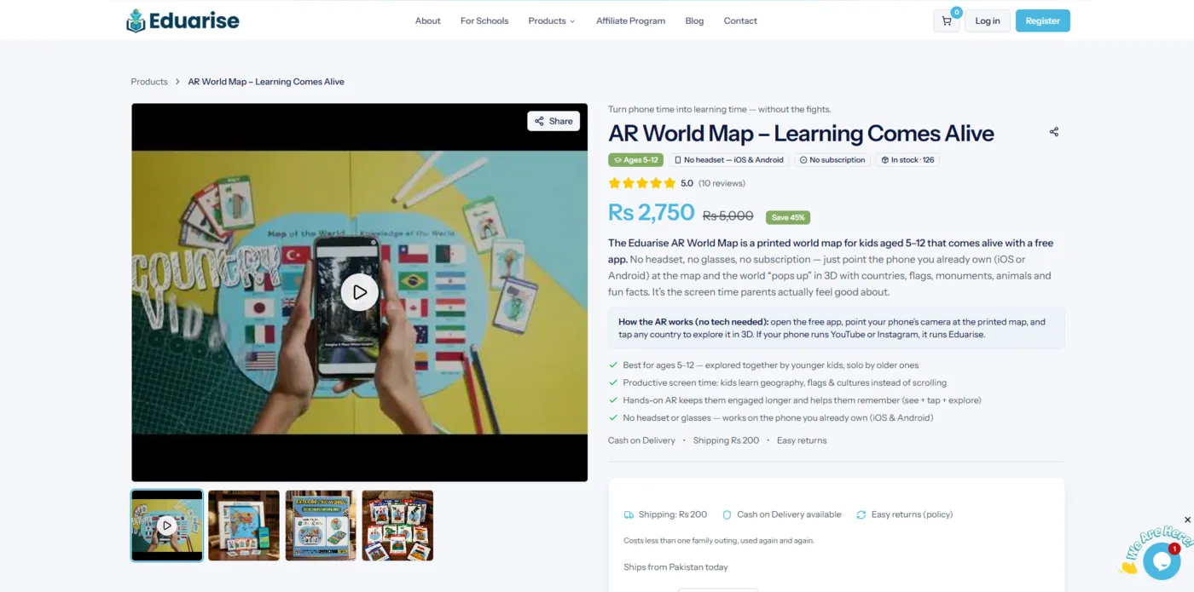The image size is (1194, 592).
Task: Select the video thumbnail
Action: (x=167, y=526)
